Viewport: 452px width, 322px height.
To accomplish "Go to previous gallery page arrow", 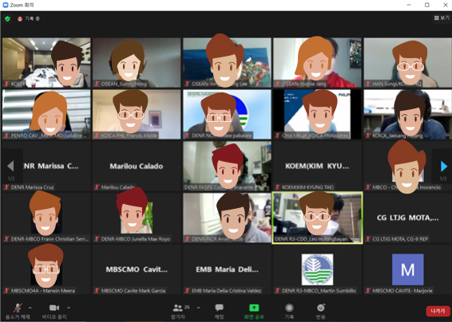I will click(x=10, y=166).
